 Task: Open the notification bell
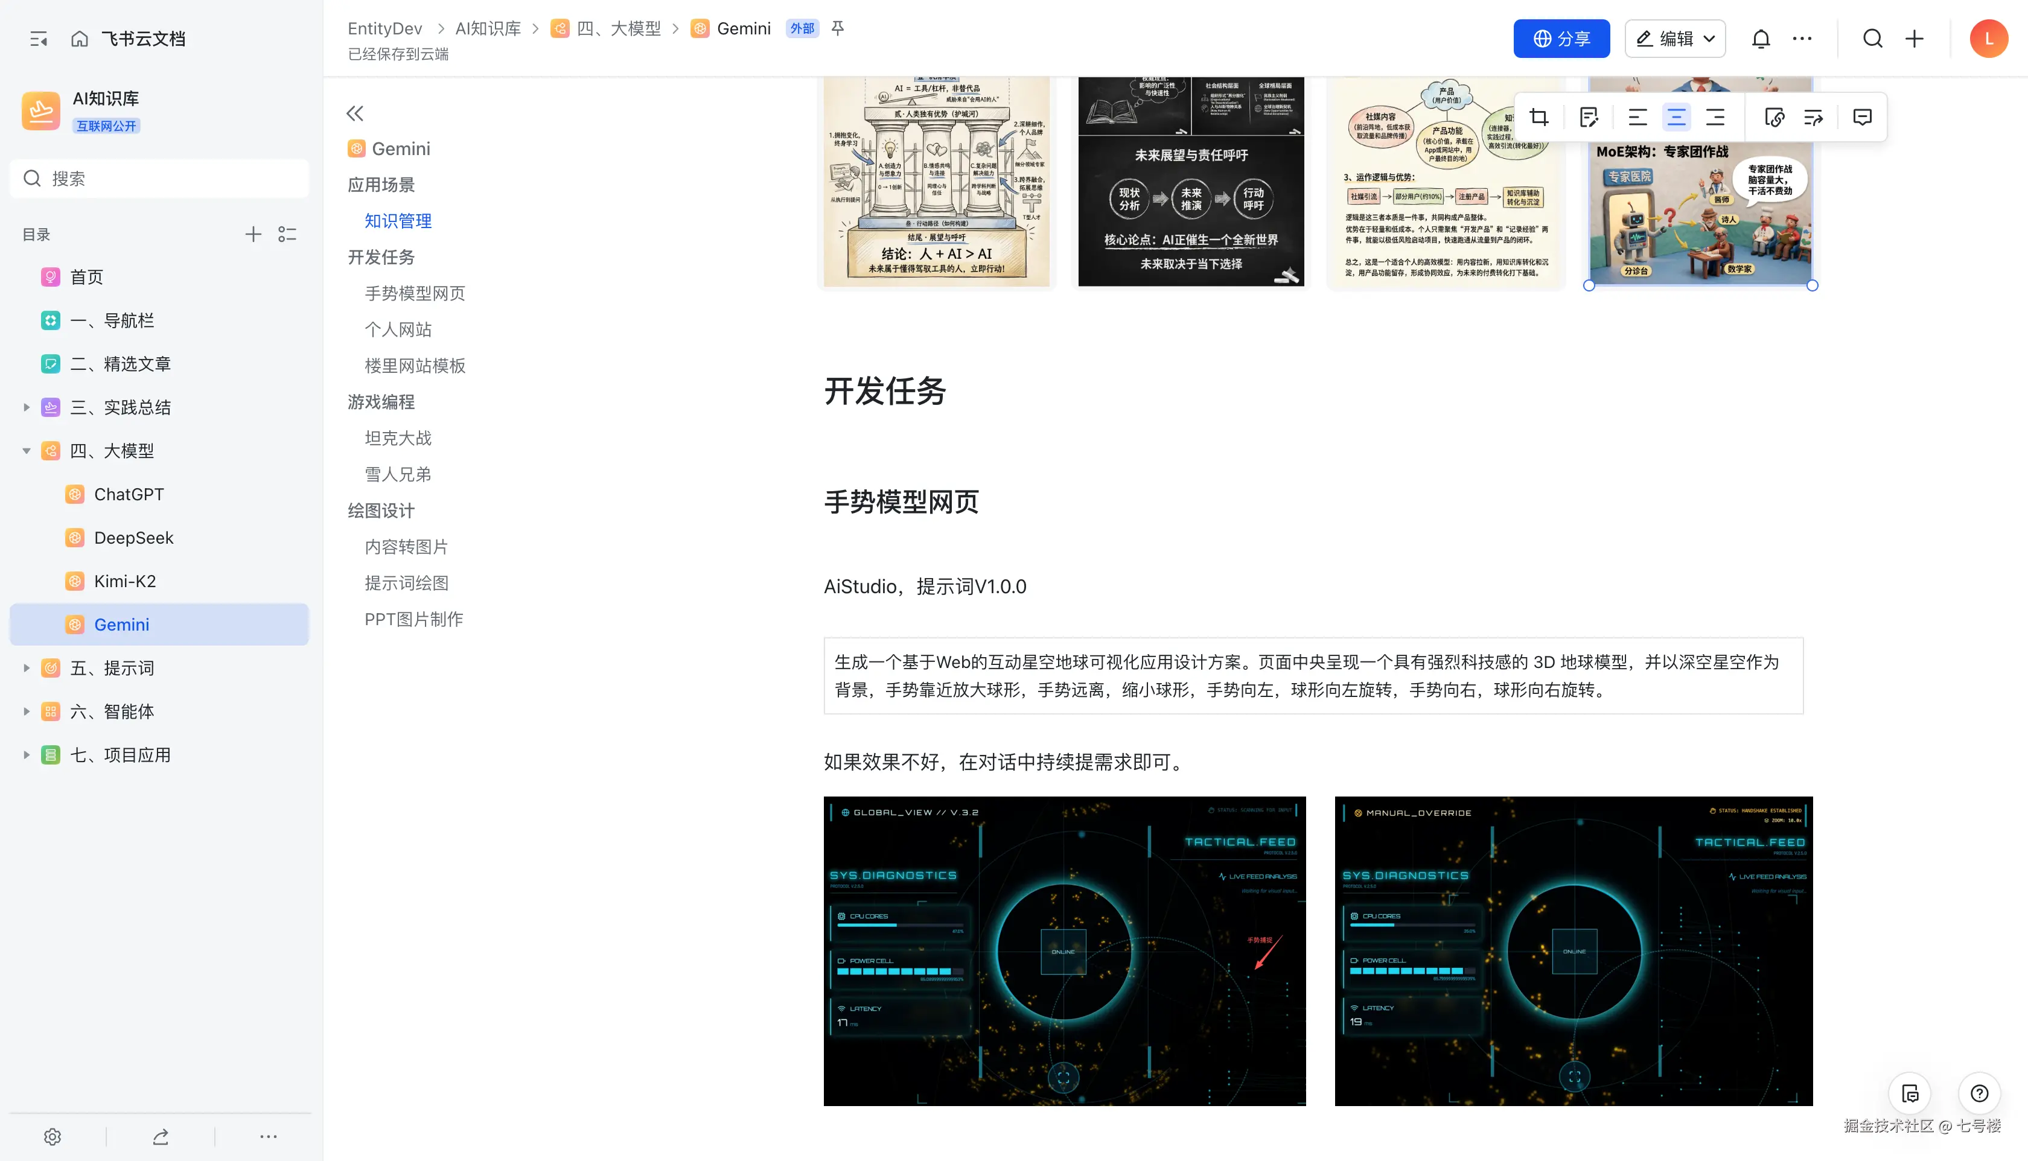(1761, 38)
